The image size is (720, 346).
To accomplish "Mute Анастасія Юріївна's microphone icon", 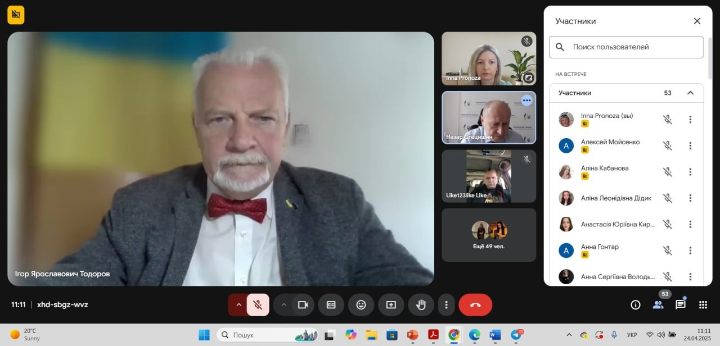I will [667, 224].
